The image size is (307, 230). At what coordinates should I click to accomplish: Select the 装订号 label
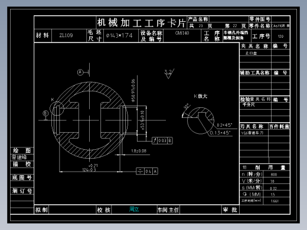coord(22,191)
